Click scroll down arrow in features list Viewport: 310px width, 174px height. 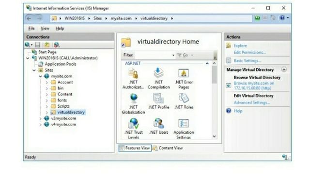(214, 136)
